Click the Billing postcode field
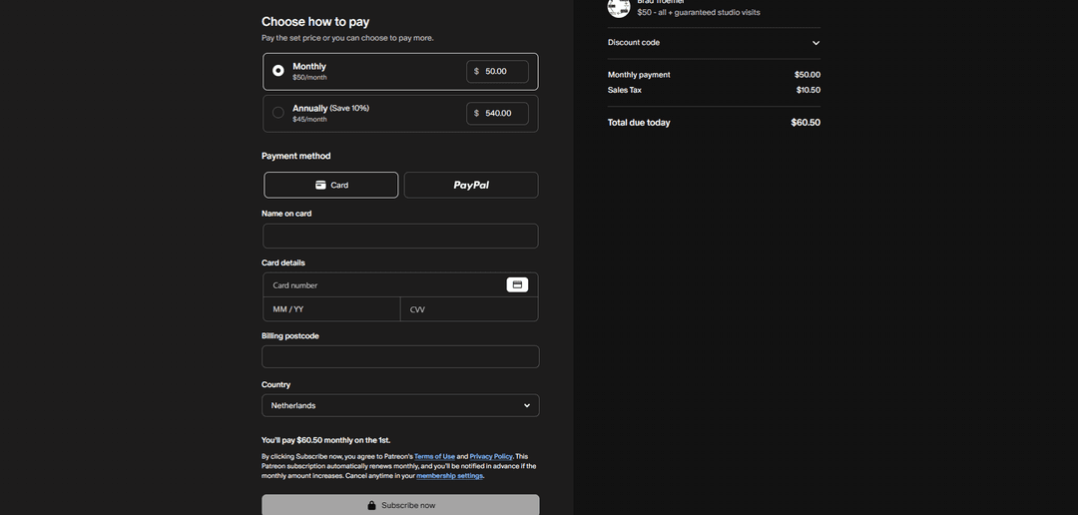 point(400,357)
